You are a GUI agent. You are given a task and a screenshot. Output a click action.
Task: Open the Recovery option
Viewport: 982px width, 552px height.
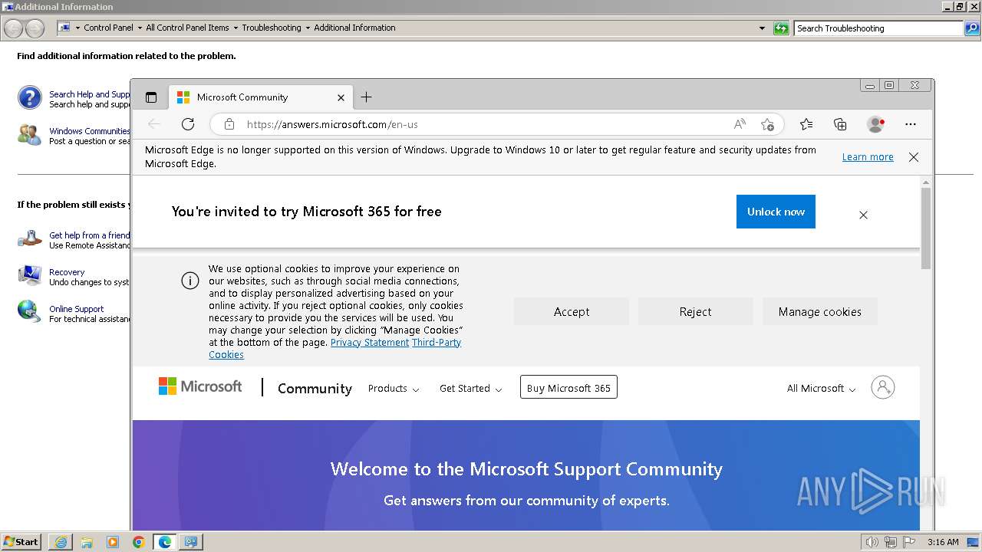tap(67, 272)
